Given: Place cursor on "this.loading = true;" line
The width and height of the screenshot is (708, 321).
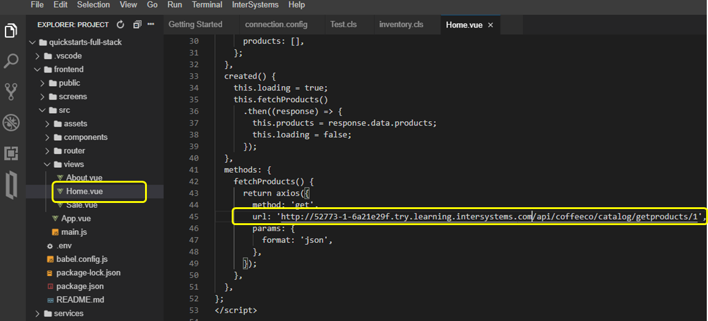Looking at the screenshot, I should pos(280,88).
